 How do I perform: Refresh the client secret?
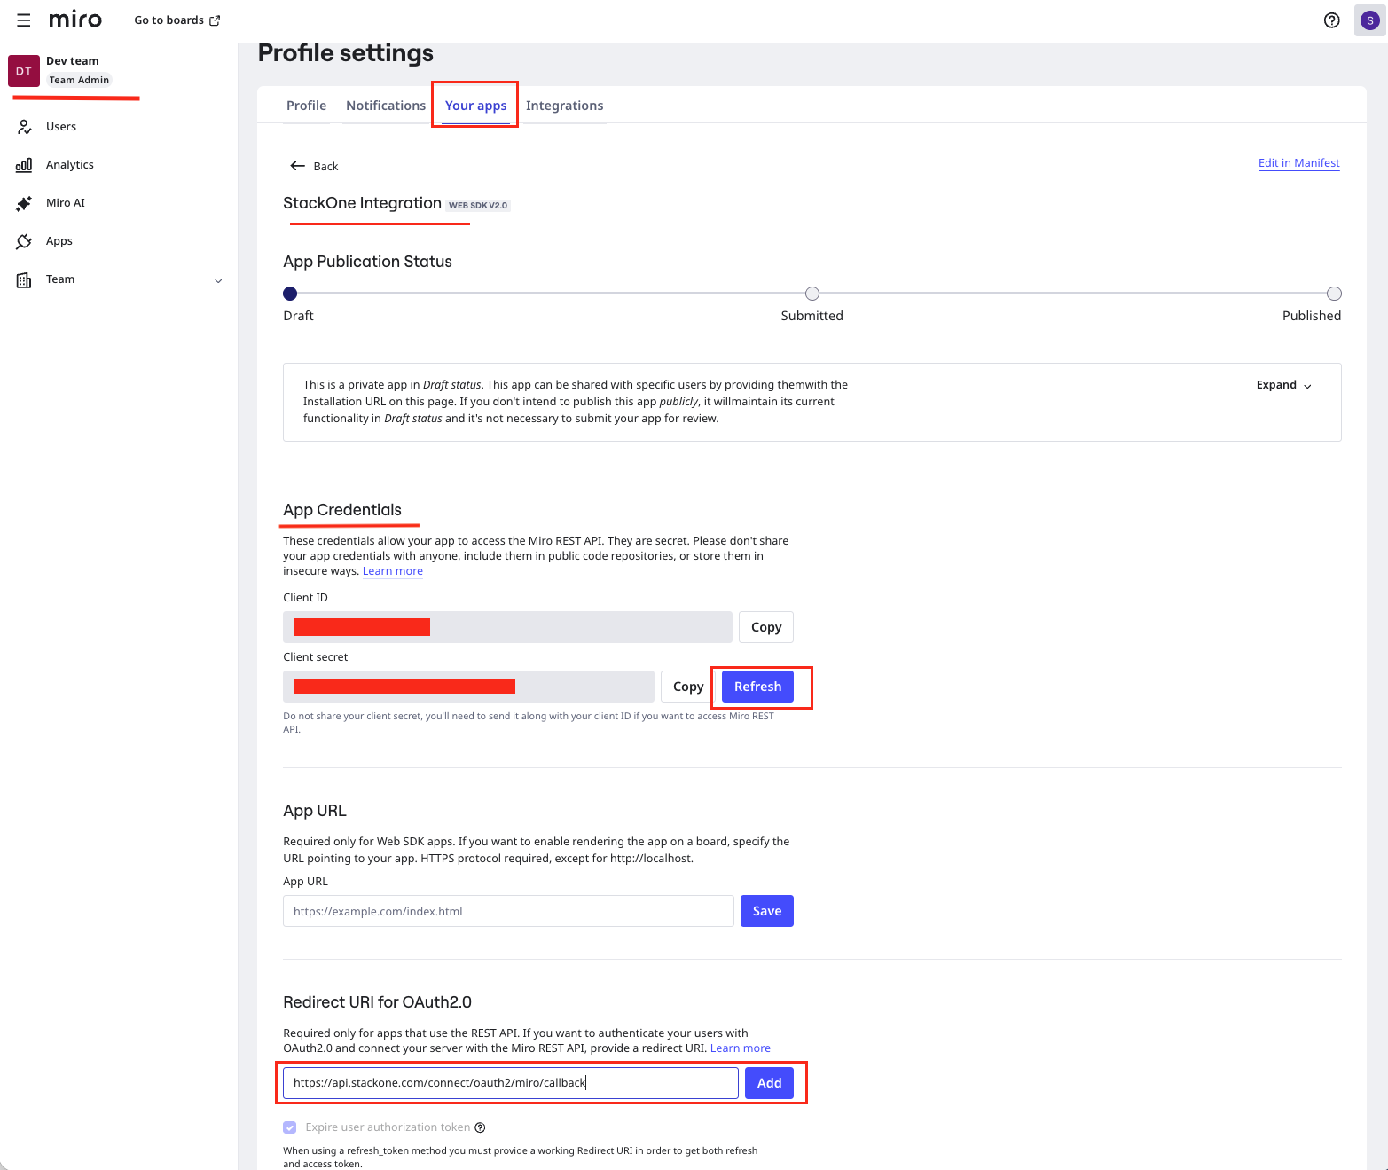pos(757,687)
